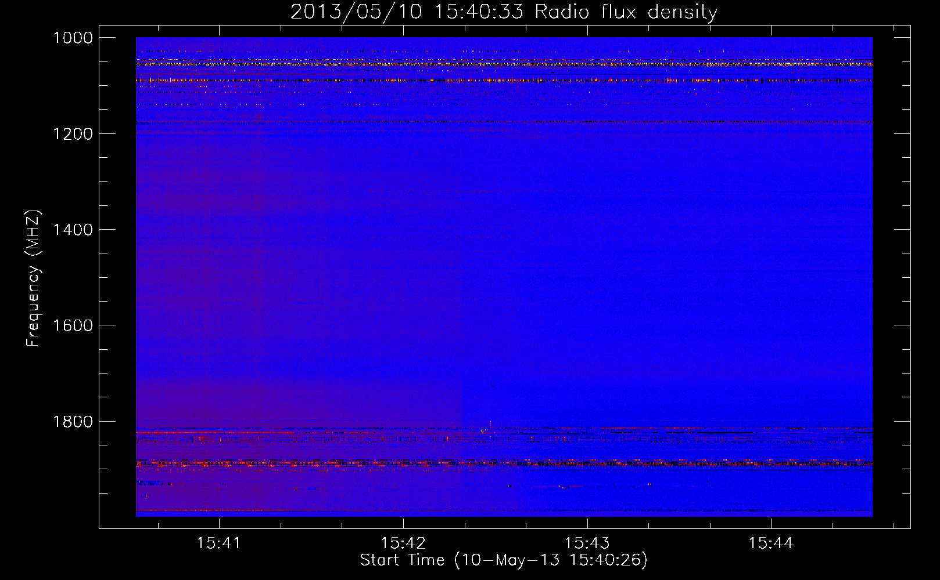940x580 pixels.
Task: Click the '1600' frequency tick label
Action: click(x=73, y=325)
